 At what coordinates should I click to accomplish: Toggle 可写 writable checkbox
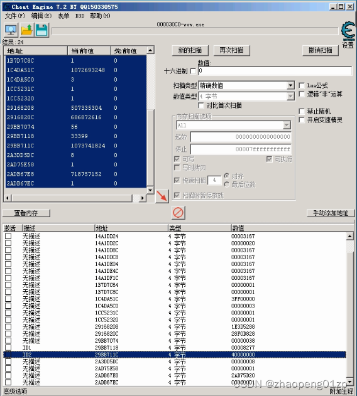177,159
